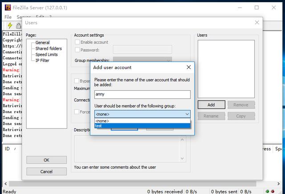The height and width of the screenshot is (194, 285).
Task: Click the Copy user button
Action: click(x=241, y=116)
